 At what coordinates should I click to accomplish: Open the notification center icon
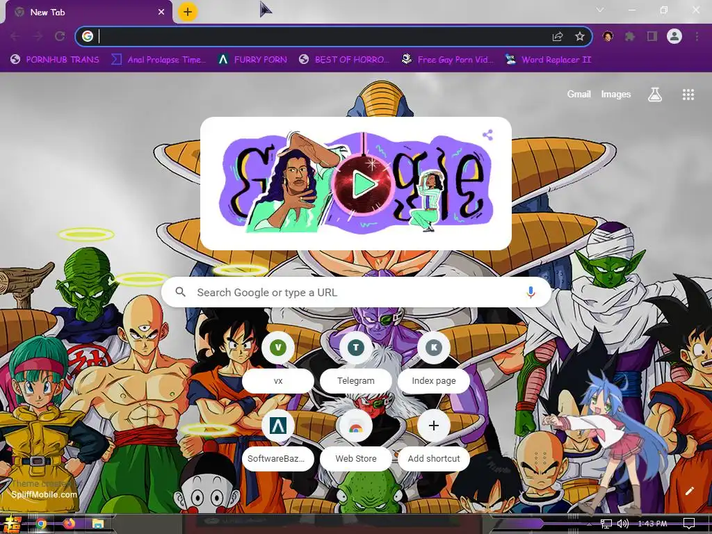pos(689,524)
